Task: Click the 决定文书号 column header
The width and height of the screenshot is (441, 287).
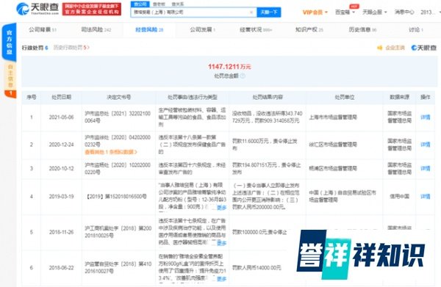Action: pos(118,97)
